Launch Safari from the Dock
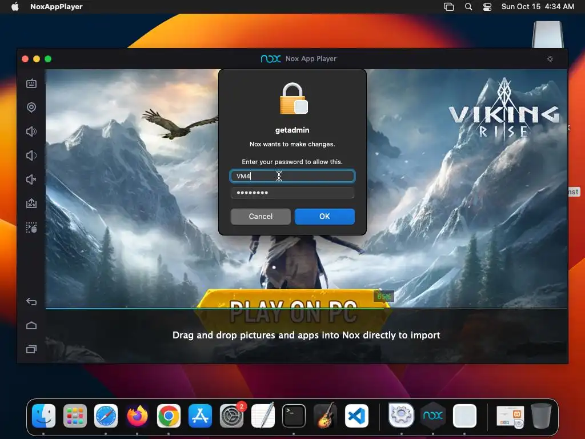585x439 pixels. coord(106,416)
